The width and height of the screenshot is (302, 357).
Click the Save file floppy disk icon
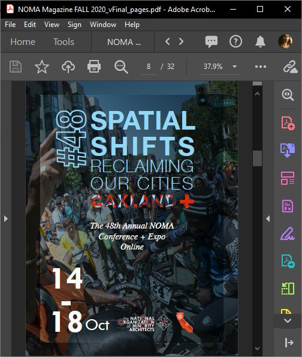pyautogui.click(x=16, y=67)
